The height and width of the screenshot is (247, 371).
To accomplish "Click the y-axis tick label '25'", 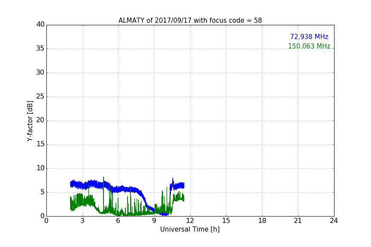I will (x=40, y=96).
